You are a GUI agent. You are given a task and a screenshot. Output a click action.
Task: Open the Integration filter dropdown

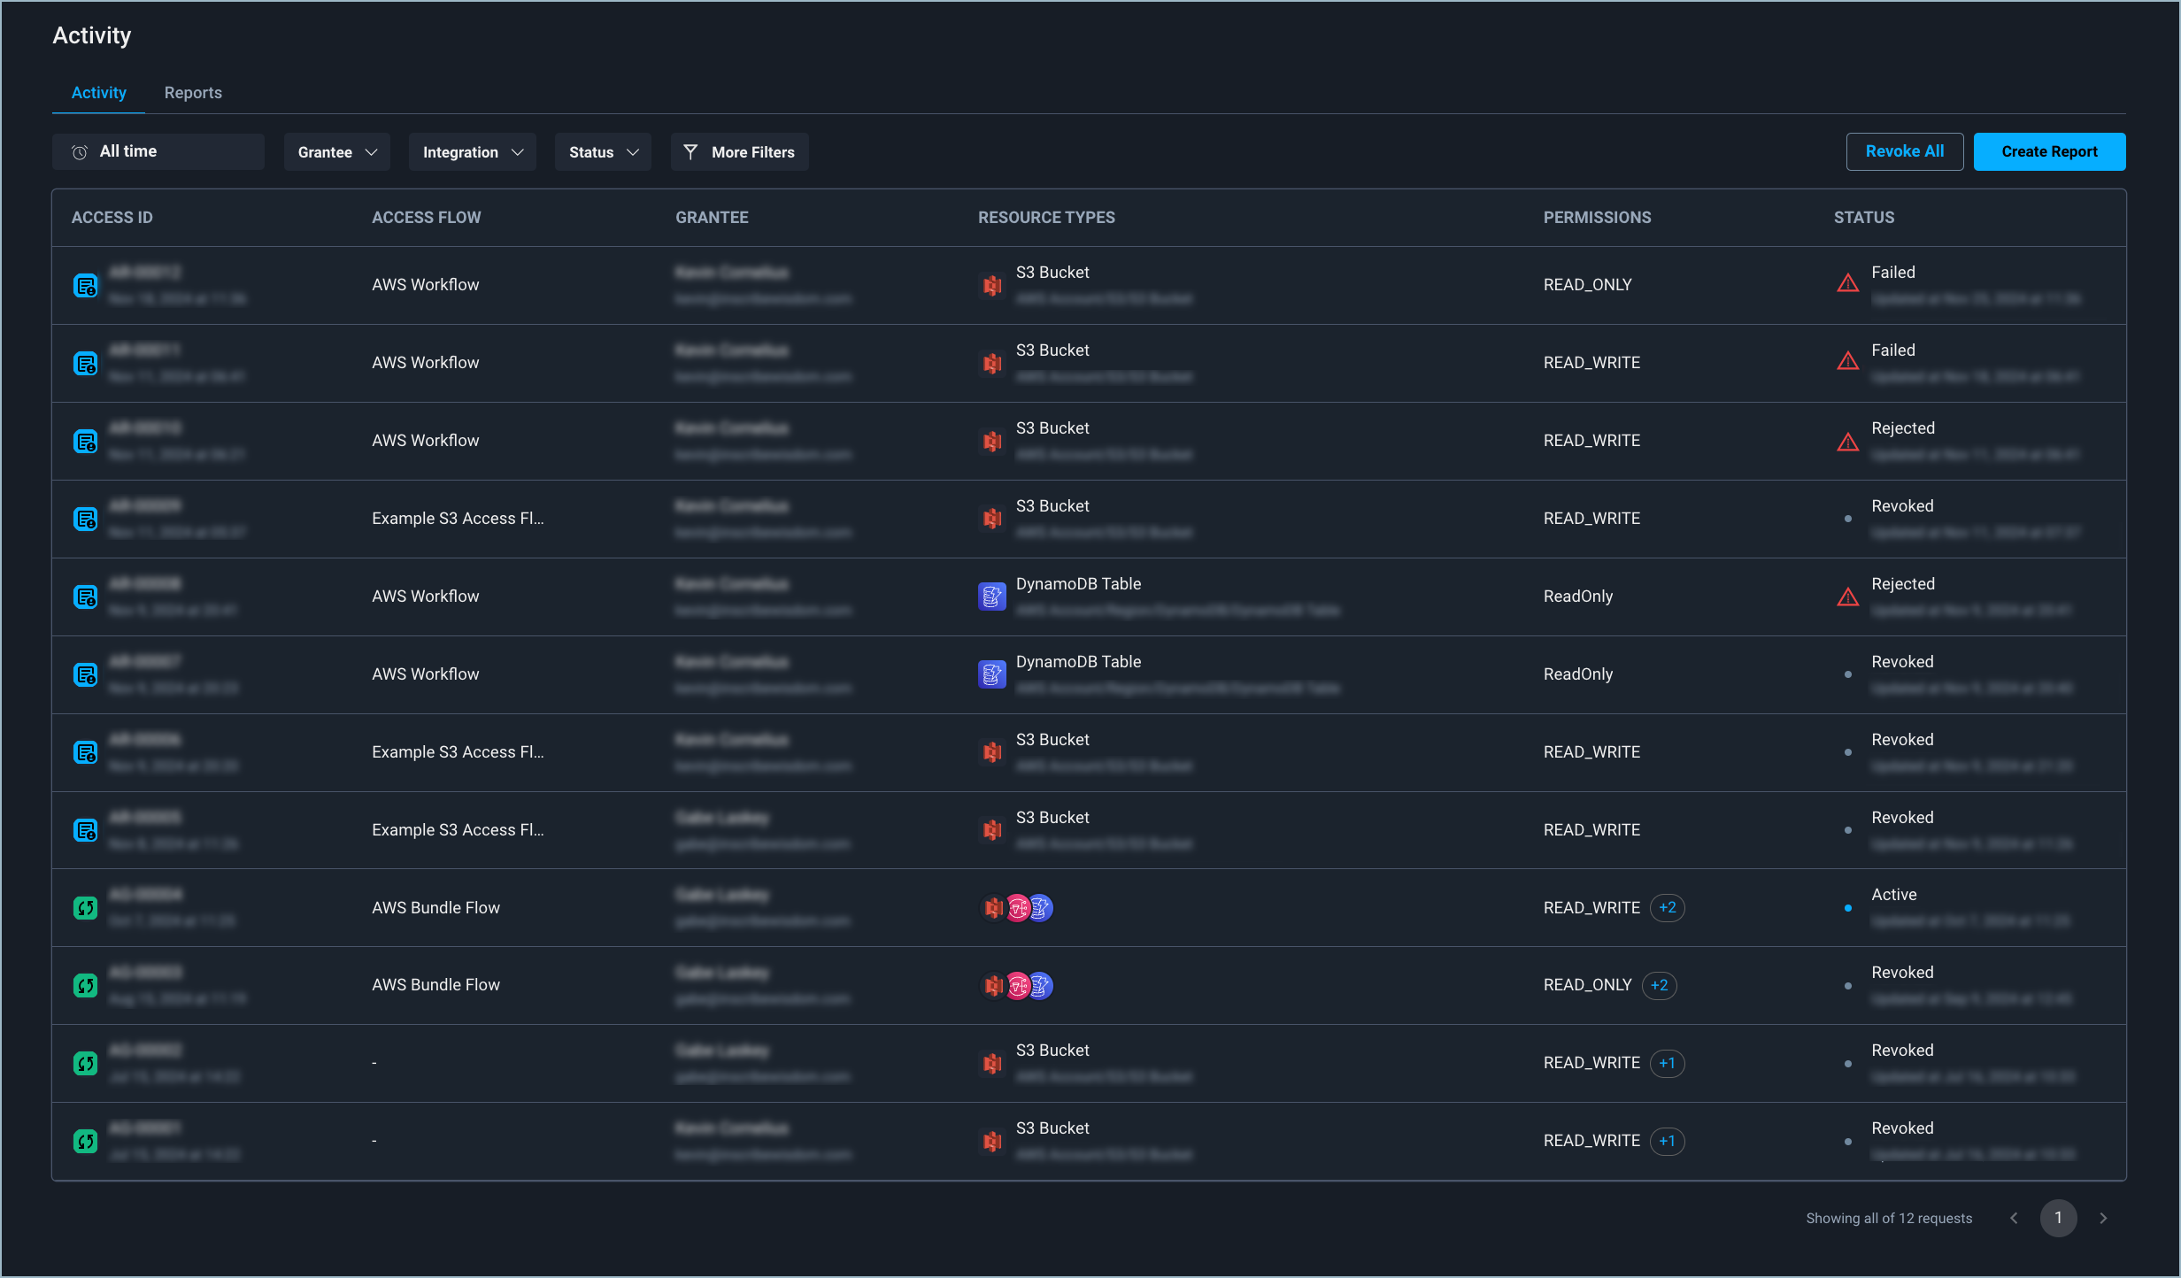coord(473,152)
